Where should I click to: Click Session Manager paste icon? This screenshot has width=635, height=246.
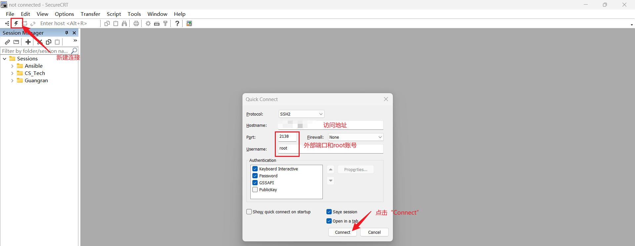(57, 42)
